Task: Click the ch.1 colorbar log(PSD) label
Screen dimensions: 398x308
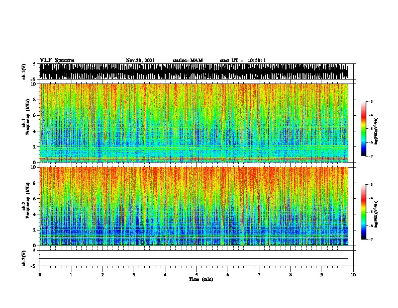Action: [376, 131]
